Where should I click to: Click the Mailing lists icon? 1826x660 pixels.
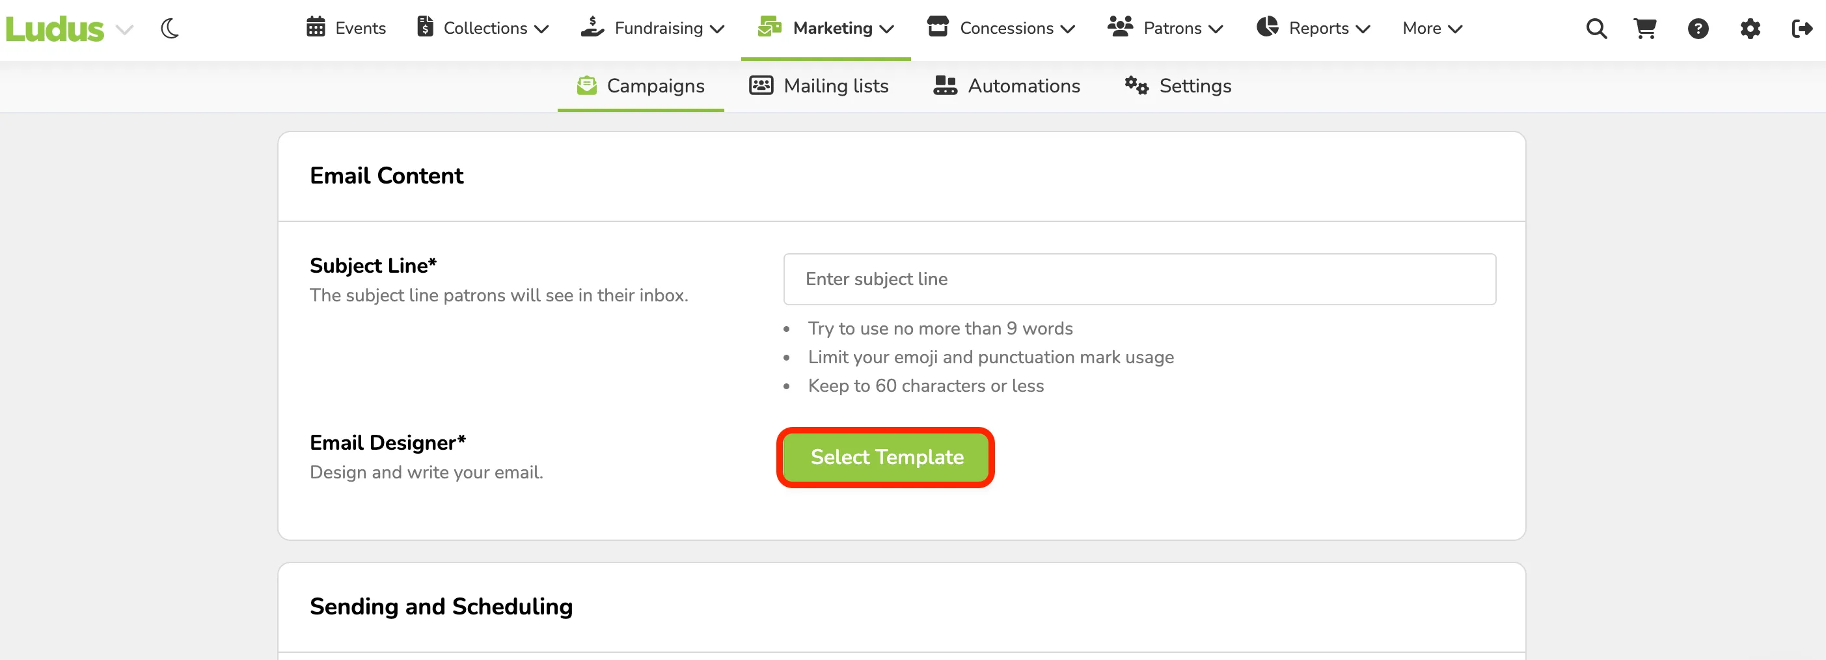click(761, 85)
